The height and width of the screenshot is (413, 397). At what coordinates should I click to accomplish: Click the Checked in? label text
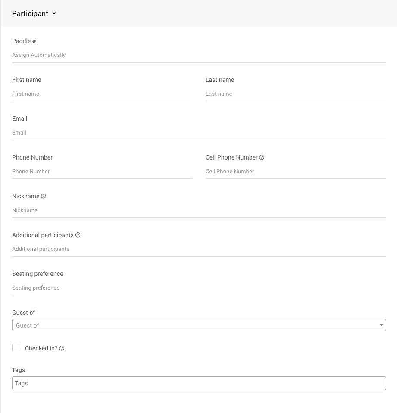point(41,348)
